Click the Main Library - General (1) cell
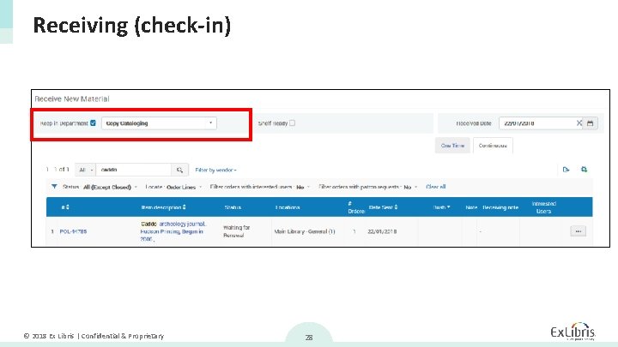 click(x=304, y=231)
